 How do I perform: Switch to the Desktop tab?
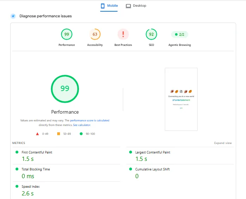point(136,6)
